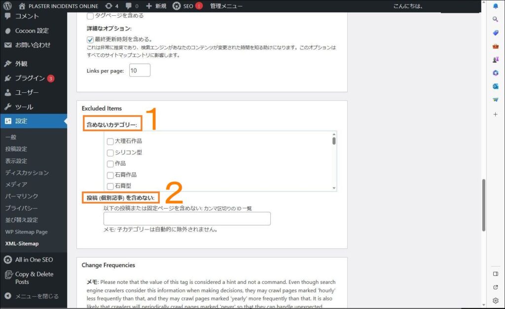
Task: Click the browser sidebar search magnifier icon
Action: (x=495, y=19)
